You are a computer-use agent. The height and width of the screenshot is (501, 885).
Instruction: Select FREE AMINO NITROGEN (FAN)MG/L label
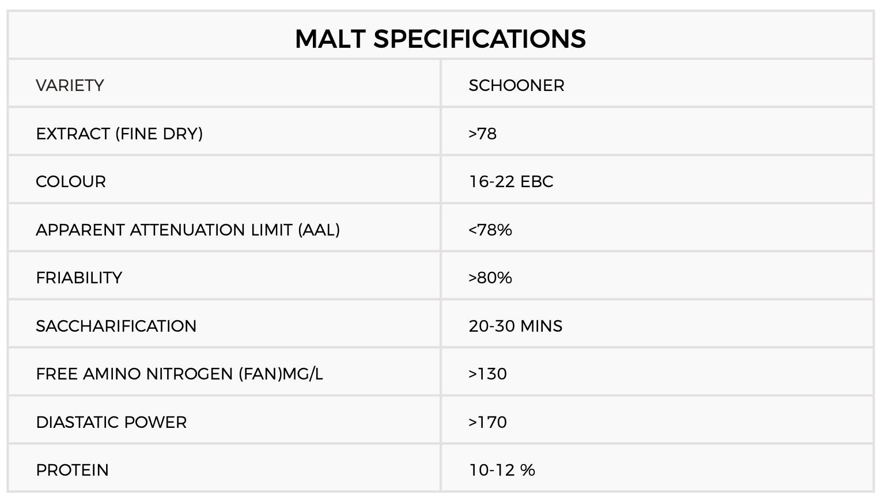[179, 374]
